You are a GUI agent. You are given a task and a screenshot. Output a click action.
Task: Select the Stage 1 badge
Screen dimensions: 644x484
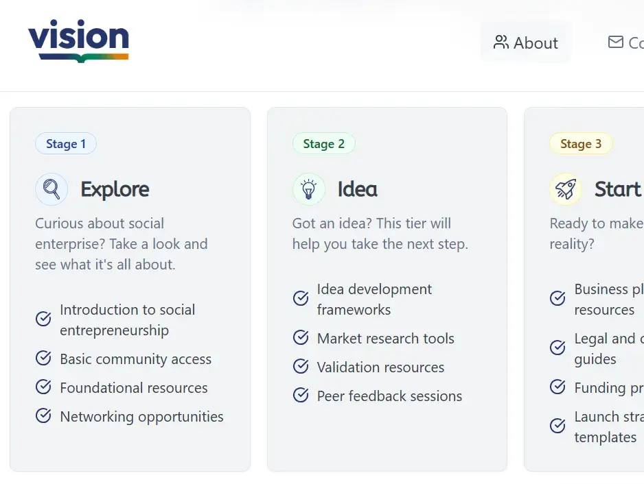pyautogui.click(x=66, y=144)
